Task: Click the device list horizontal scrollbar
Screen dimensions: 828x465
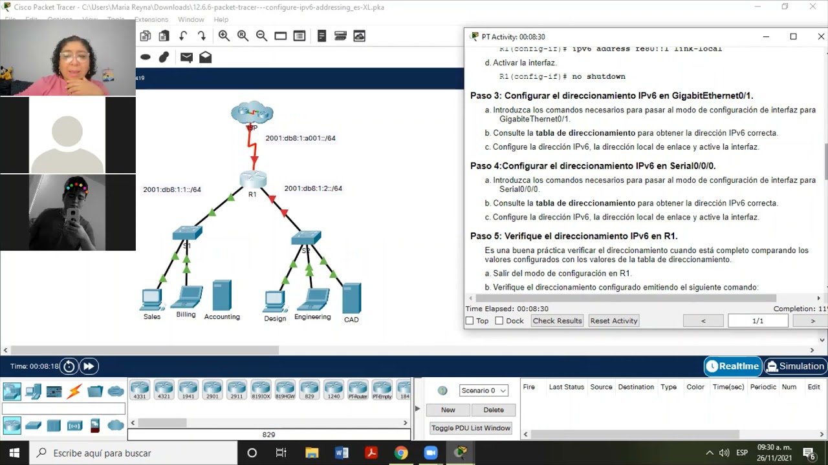Action: pyautogui.click(x=268, y=423)
